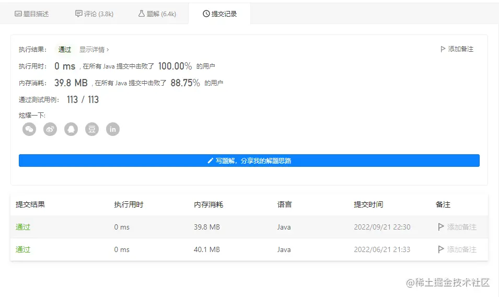Open the 通过 submission from 2022/09/21
Viewport: 499px width, 297px height.
click(23, 227)
